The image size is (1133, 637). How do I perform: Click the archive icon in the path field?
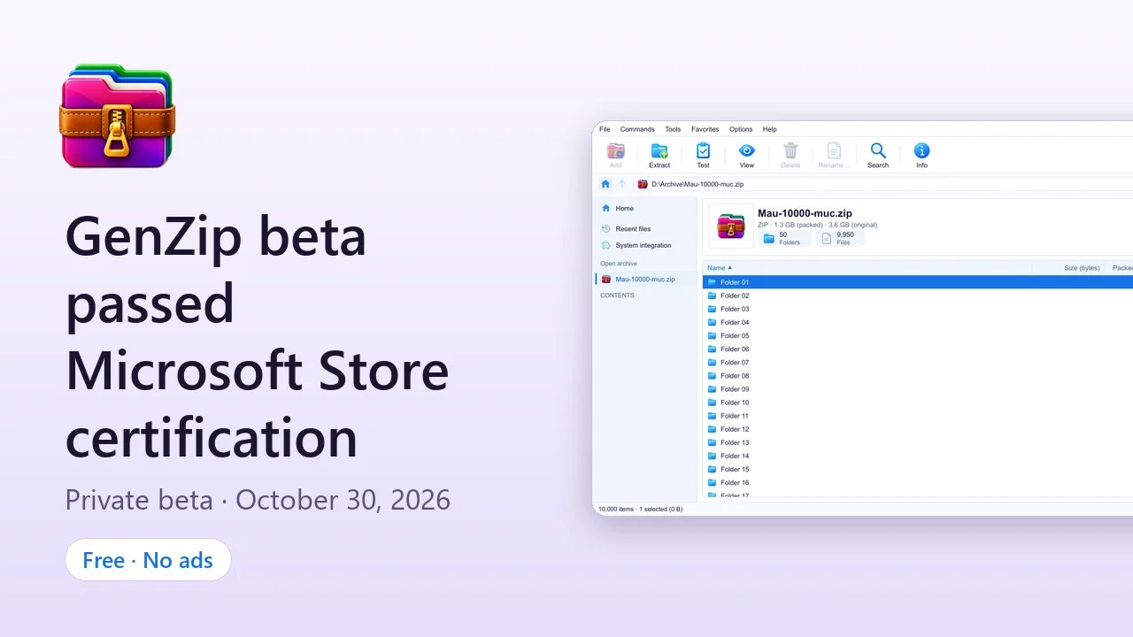click(x=643, y=184)
